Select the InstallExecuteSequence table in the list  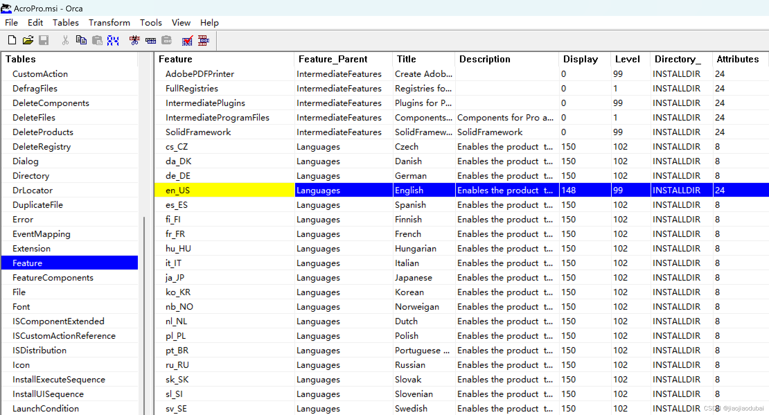59,379
